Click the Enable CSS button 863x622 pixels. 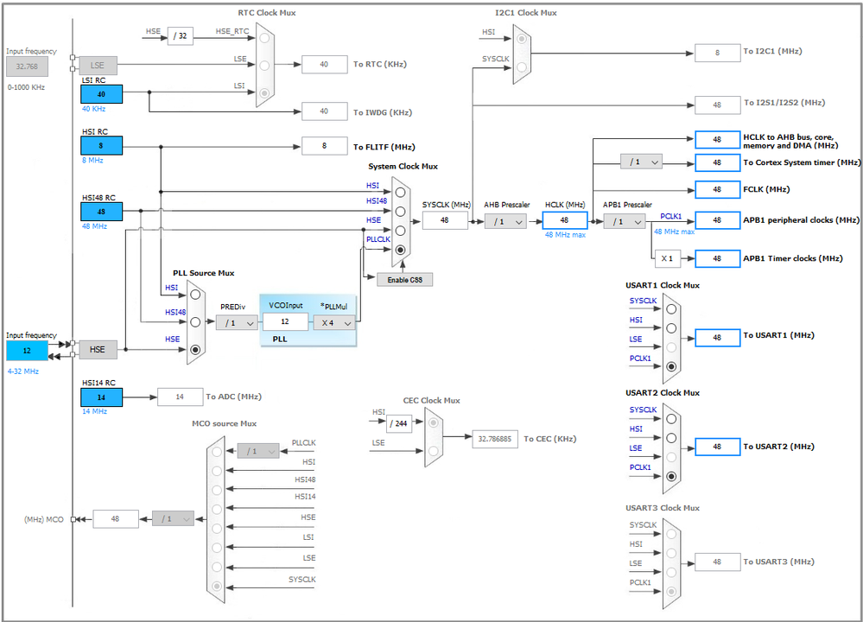click(404, 280)
